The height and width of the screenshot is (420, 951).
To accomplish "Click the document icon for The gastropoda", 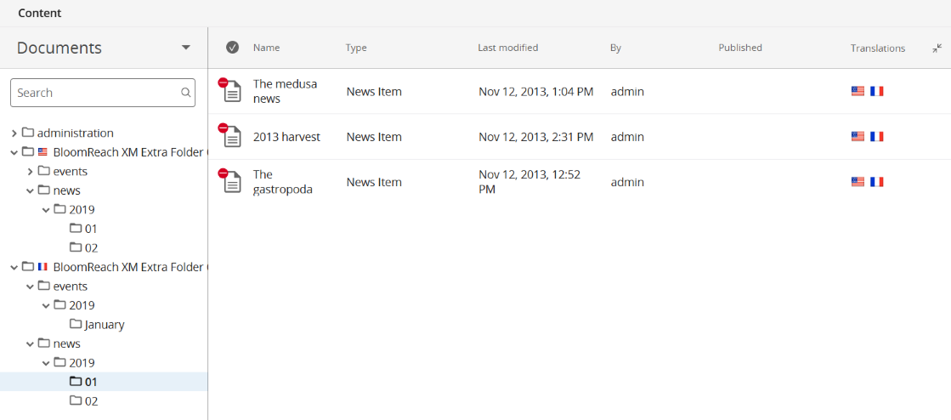I will 232,182.
